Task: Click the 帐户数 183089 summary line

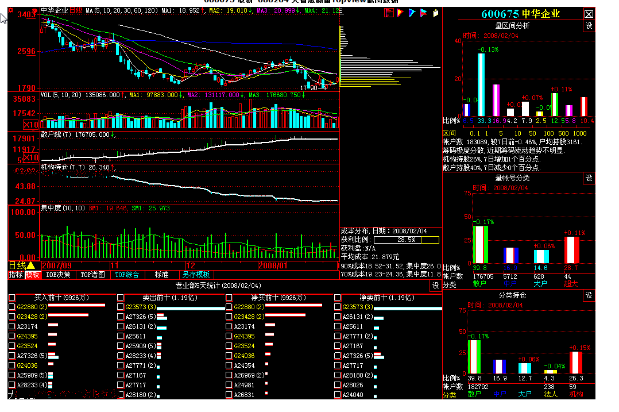Action: [512, 142]
